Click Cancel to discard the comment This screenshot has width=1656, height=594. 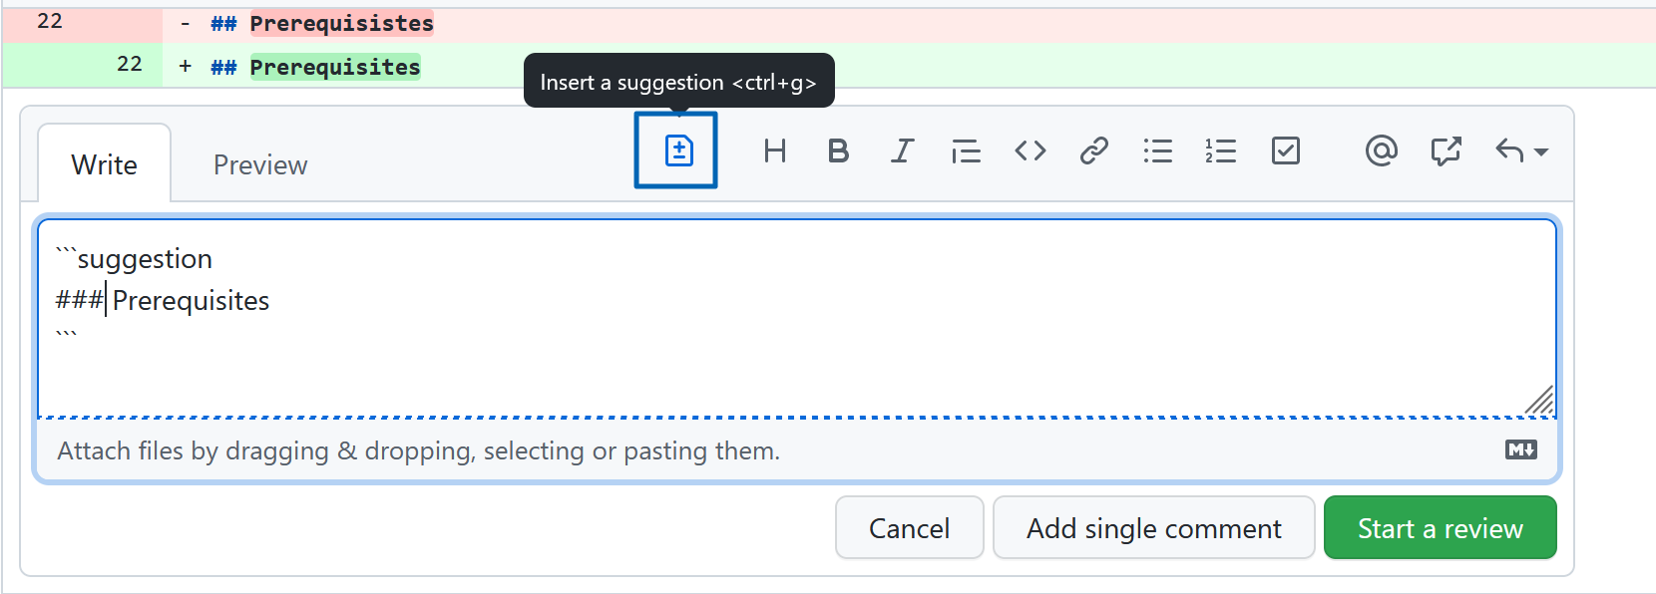[909, 527]
